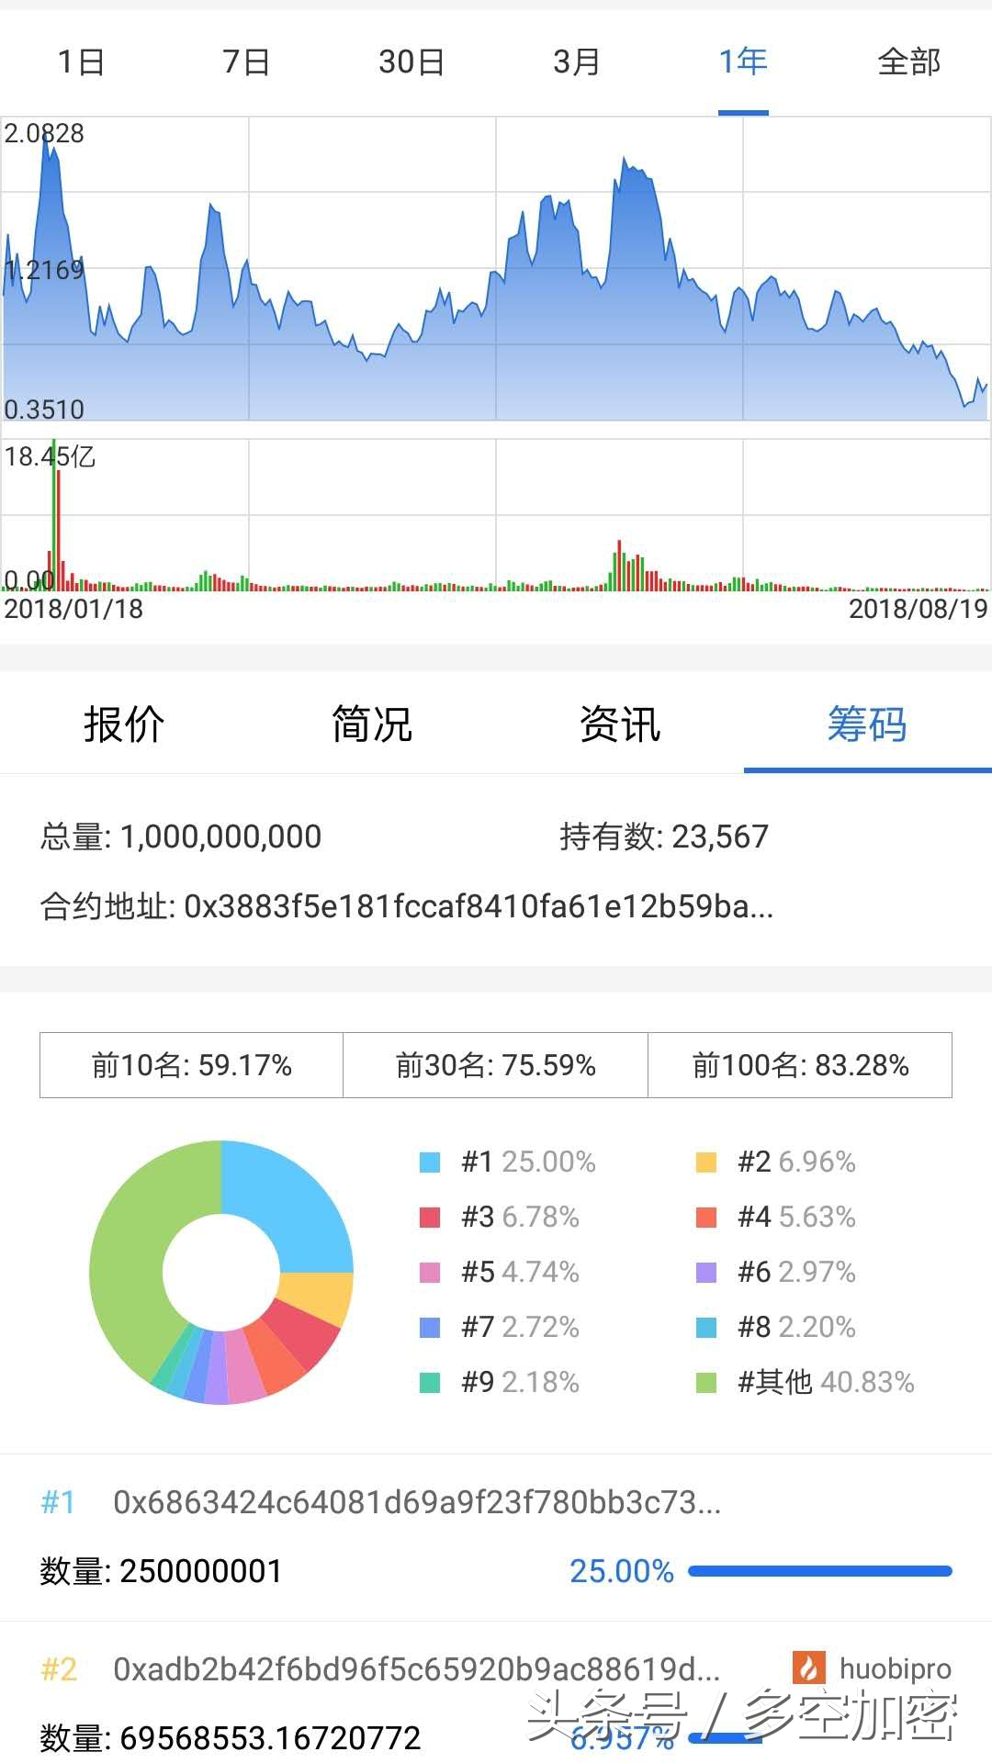
Task: Click the 1.2169 price axis label
Action: coord(44,270)
